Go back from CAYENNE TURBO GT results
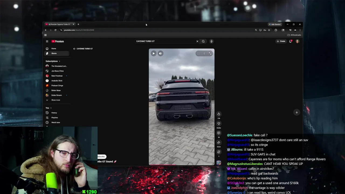The height and width of the screenshot is (194, 345). (x=74, y=49)
